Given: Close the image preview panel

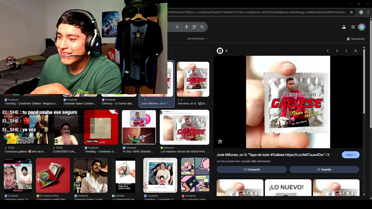Looking at the screenshot, I should click(356, 51).
